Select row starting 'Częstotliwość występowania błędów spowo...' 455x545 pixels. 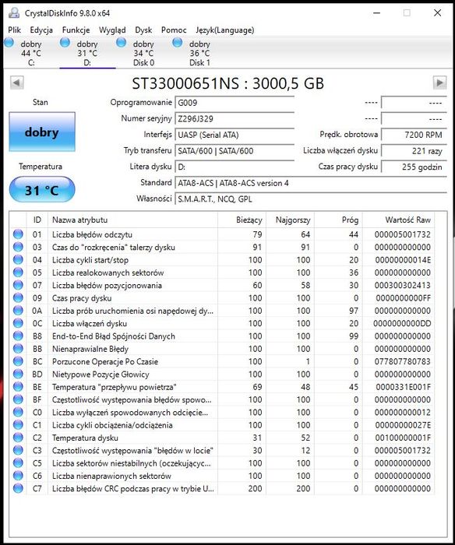[222, 399]
